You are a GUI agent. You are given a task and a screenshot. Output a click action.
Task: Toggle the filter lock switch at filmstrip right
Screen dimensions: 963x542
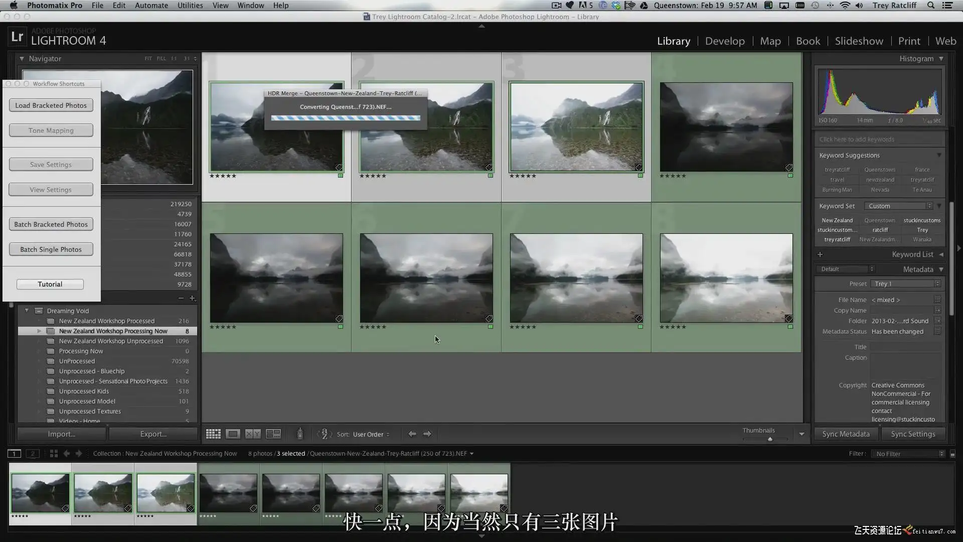point(952,454)
